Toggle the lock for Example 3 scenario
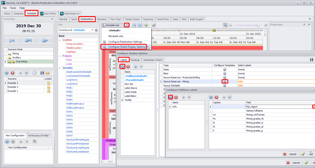Viewport: 315px width, 168px height. 48,83
